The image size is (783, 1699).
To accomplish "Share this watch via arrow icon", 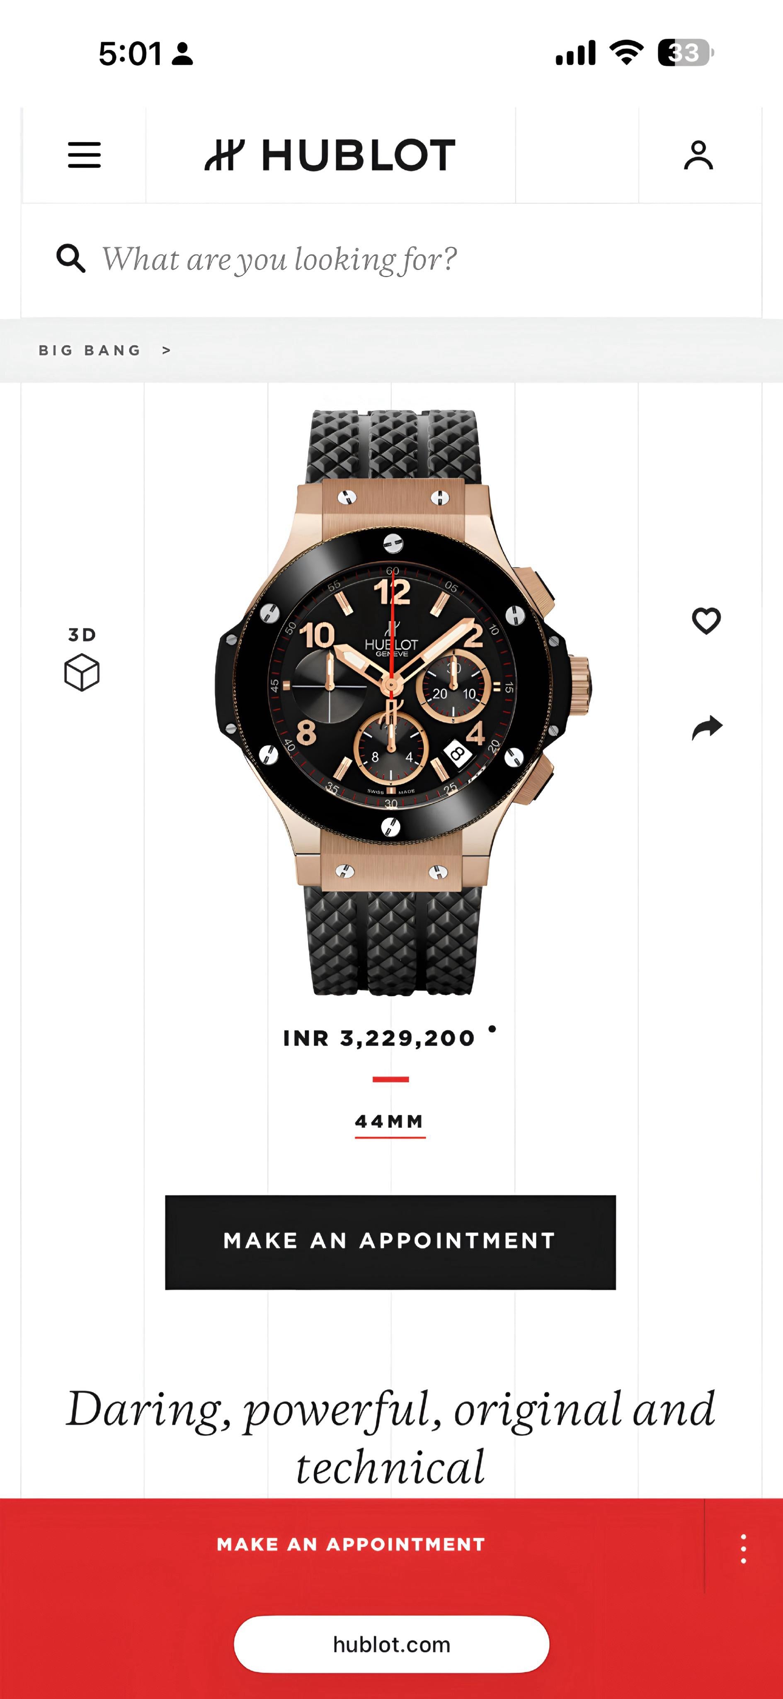I will coord(707,727).
